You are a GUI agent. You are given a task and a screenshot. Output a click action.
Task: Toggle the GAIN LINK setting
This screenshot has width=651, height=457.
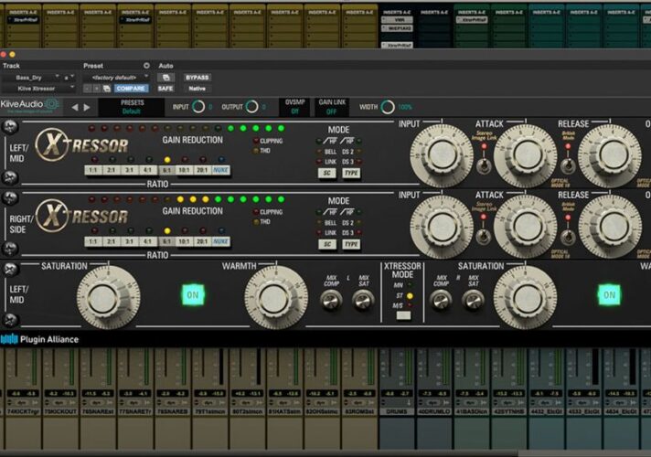332,107
